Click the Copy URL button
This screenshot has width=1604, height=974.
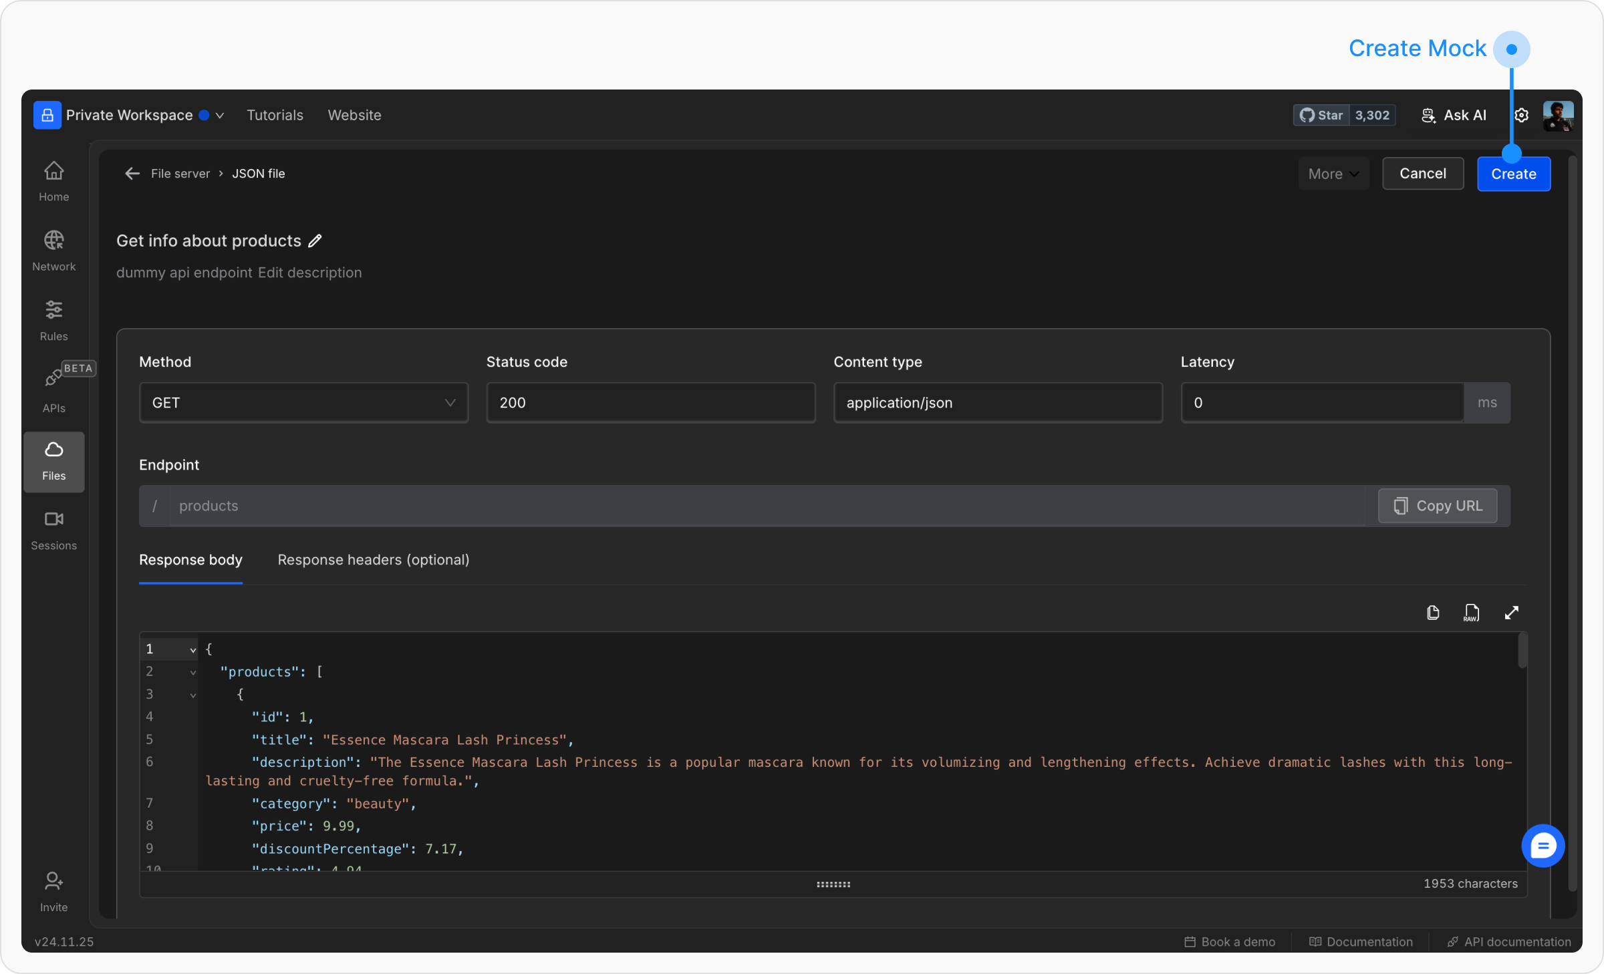pyautogui.click(x=1437, y=506)
